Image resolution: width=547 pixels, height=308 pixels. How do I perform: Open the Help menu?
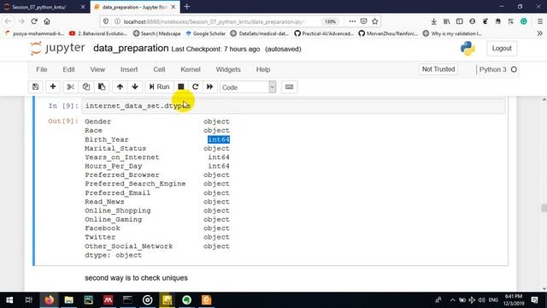[263, 69]
